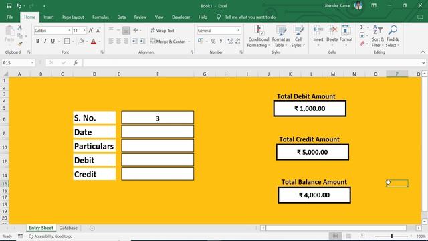
Task: Apply the fill color bucket
Action: (x=81, y=42)
